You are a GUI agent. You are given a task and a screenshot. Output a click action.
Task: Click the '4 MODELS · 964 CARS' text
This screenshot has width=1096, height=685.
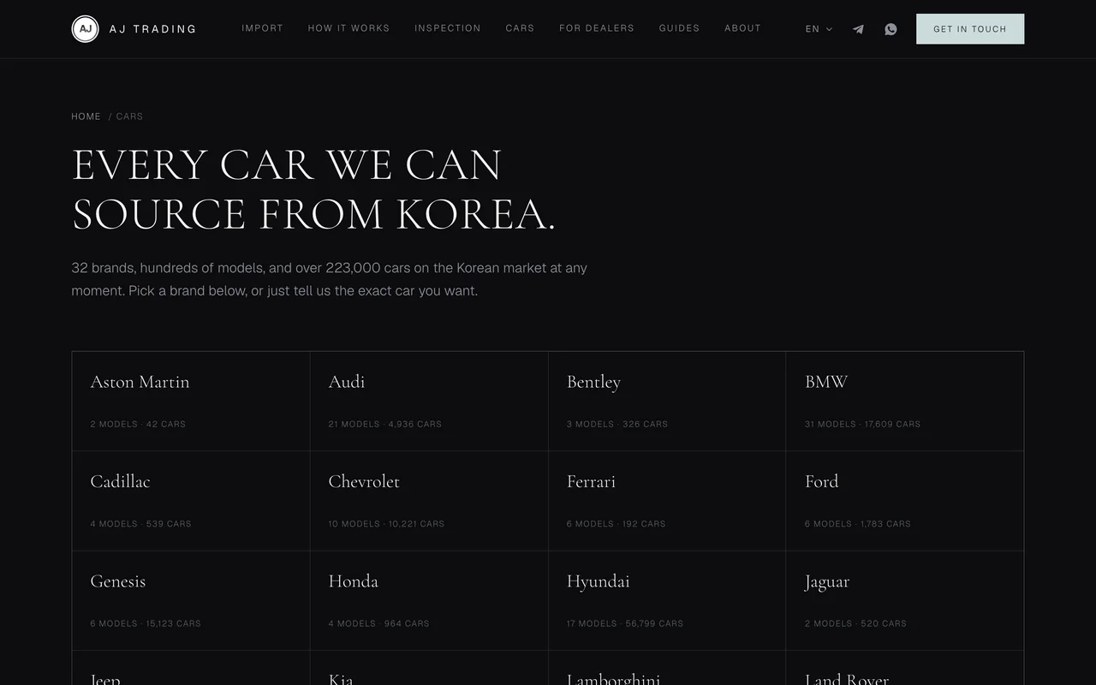(x=379, y=623)
